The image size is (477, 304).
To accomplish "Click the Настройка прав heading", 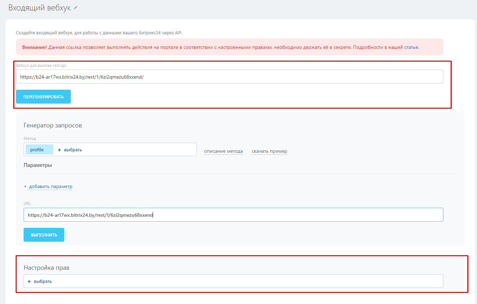I will 47,268.
